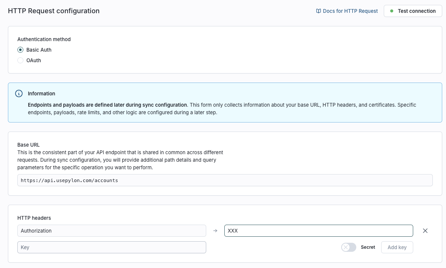446x268 pixels.
Task: Select the Basic Auth radio button
Action: [20, 50]
